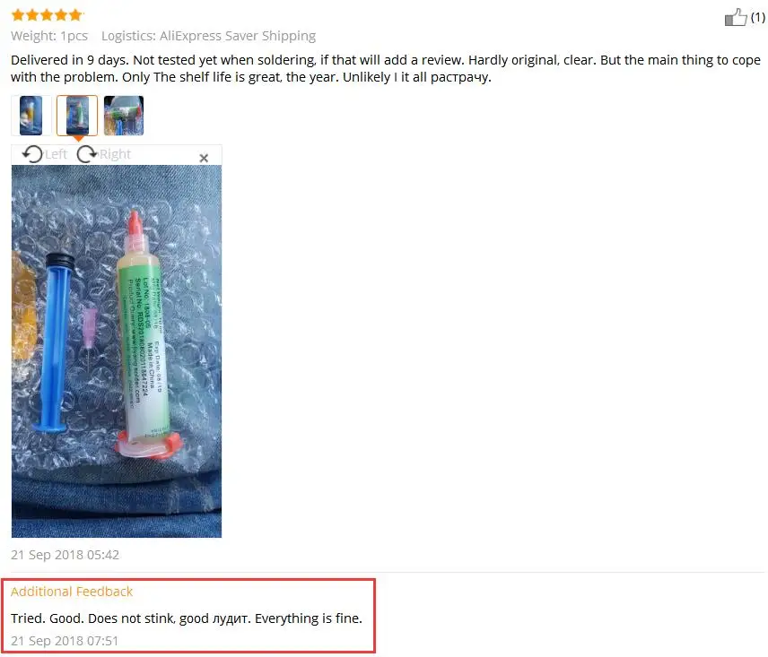768x657 pixels.
Task: Select the highlighted second photo thumbnail
Action: tap(77, 116)
